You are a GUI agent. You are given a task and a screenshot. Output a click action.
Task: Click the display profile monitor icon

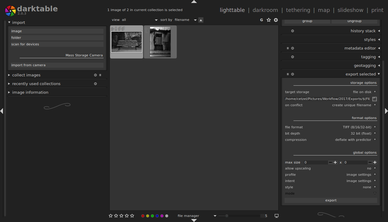click(276, 216)
